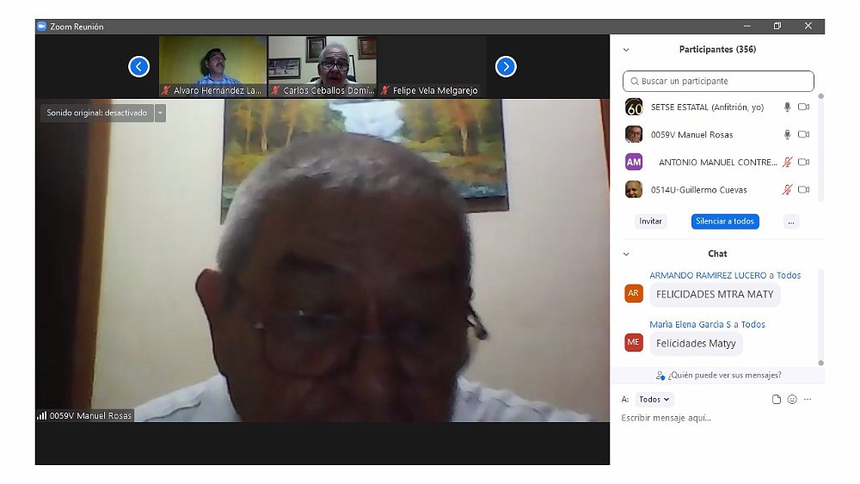Viewport: 860px width, 484px height.
Task: Click the SETSE ESTATAL host avatar
Action: (634, 107)
